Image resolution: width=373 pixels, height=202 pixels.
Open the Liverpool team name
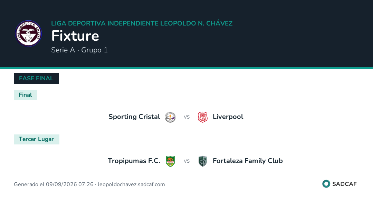click(x=228, y=117)
